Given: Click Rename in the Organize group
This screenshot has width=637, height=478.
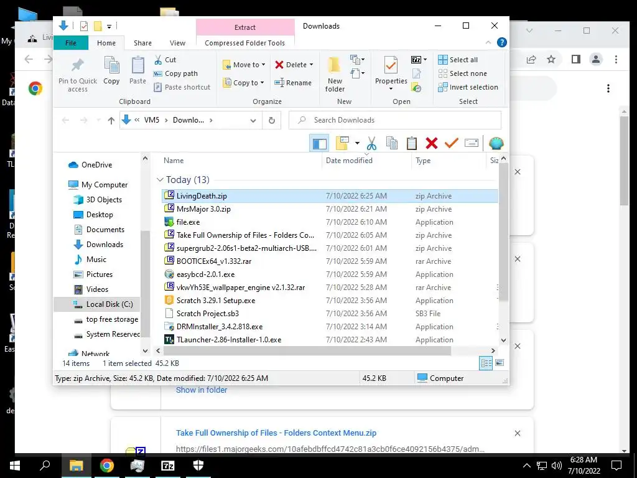Looking at the screenshot, I should 293,83.
